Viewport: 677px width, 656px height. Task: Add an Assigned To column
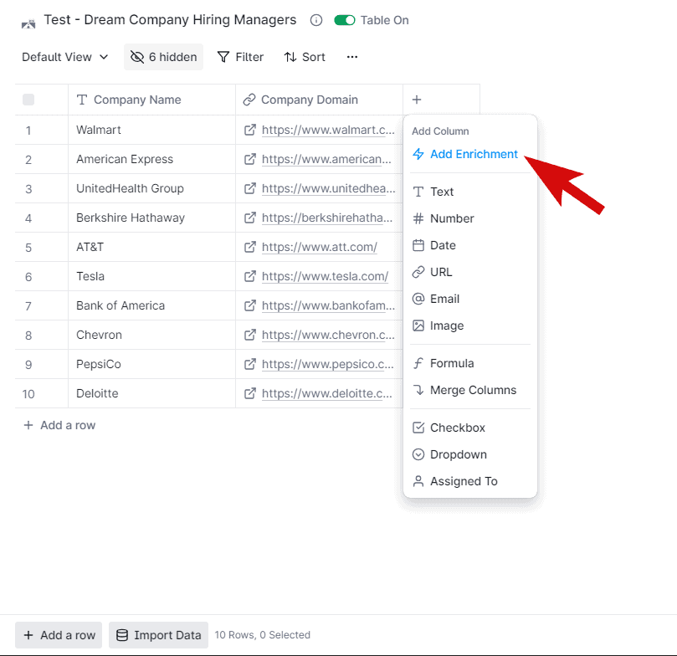click(x=469, y=481)
